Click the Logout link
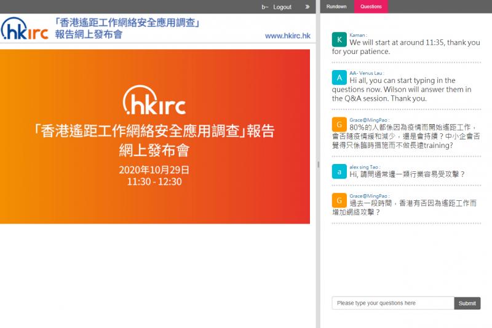The image size is (492, 328). click(282, 7)
